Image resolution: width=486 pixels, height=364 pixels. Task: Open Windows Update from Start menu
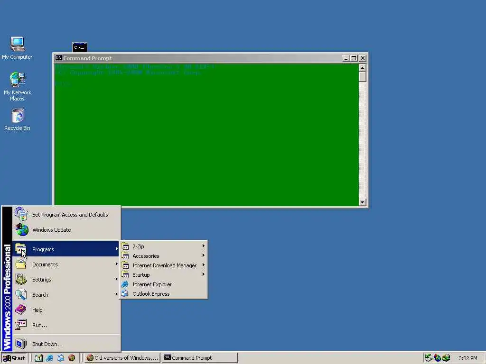(x=66, y=230)
